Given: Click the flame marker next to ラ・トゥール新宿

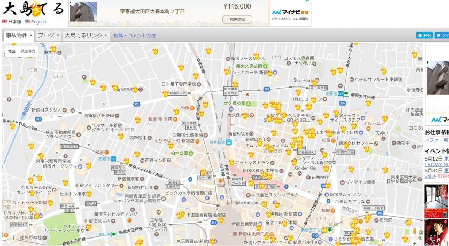Looking at the screenshot, I should 50,202.
